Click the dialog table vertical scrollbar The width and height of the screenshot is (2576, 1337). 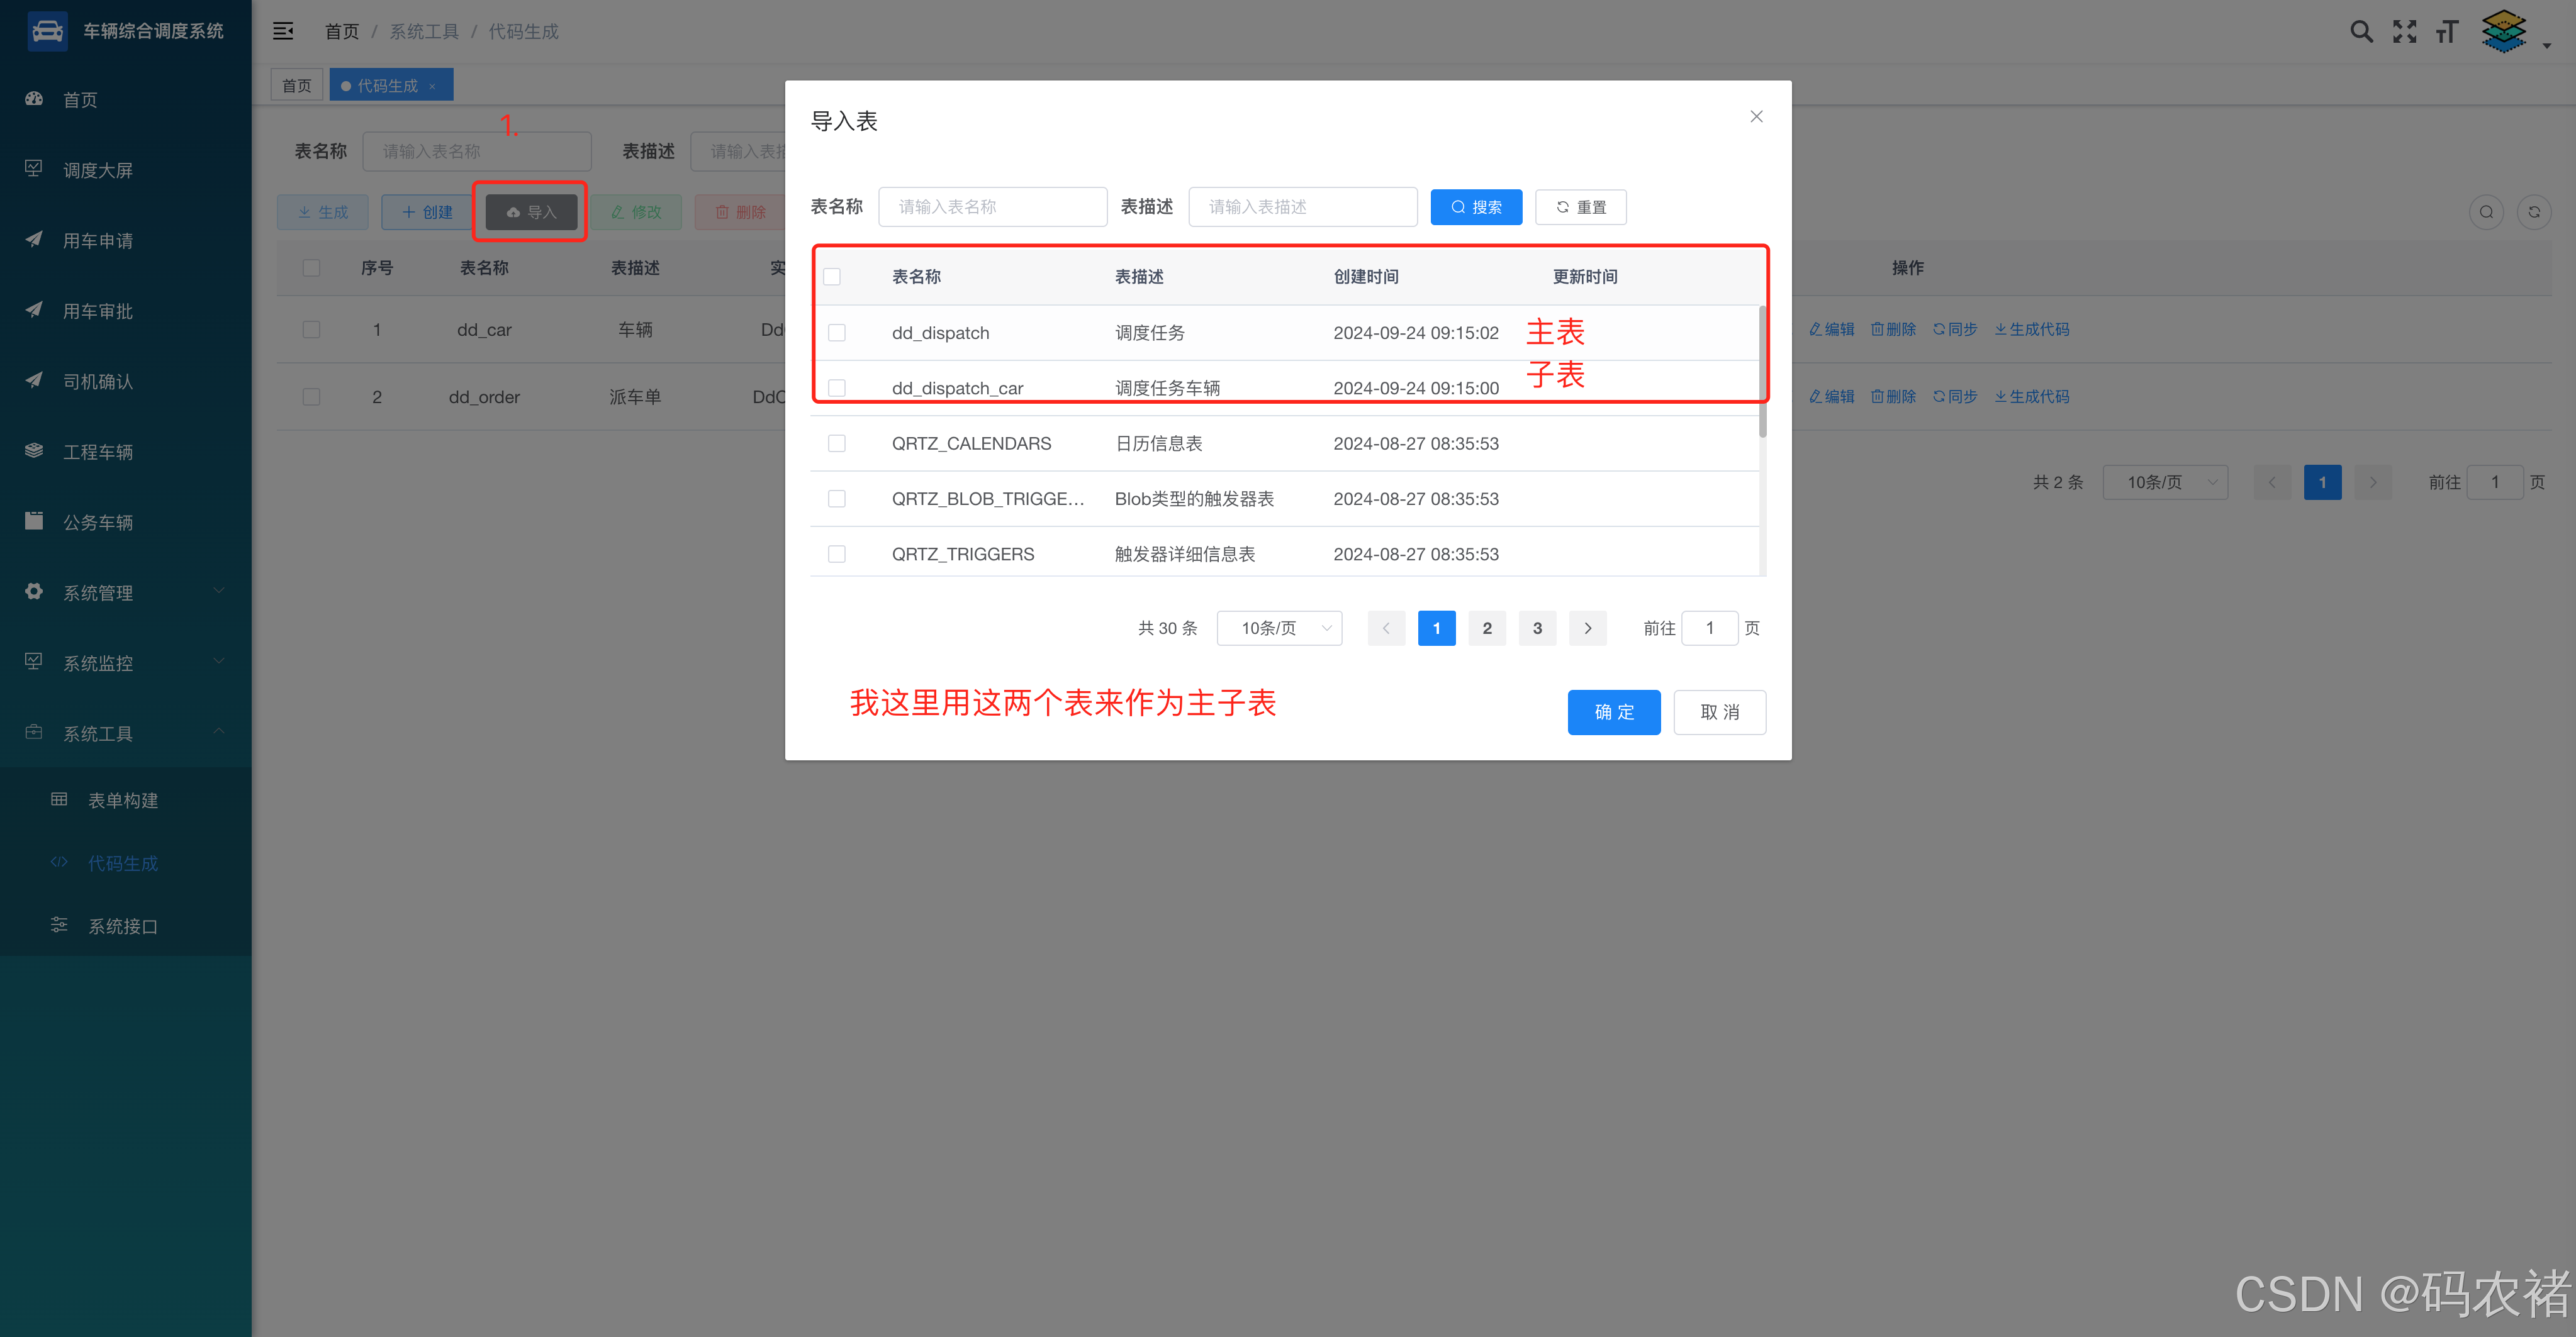[1762, 372]
